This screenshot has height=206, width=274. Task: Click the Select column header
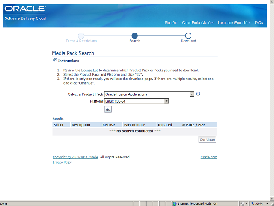coord(61,125)
